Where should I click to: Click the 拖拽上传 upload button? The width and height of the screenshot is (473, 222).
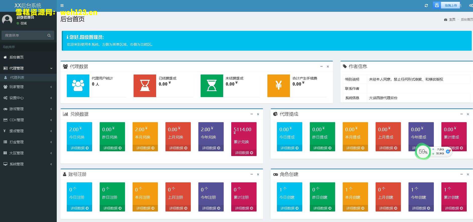(x=450, y=5)
